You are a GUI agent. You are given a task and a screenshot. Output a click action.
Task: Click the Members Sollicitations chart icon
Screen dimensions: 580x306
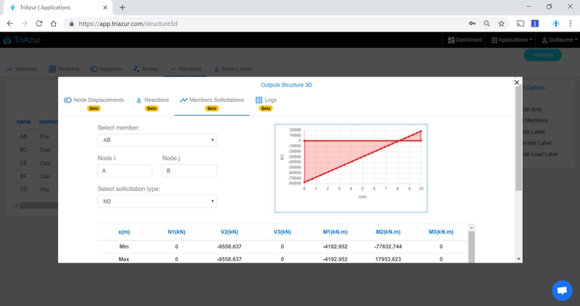click(x=184, y=100)
